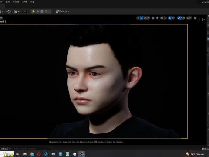Click the green Play in editor button
This screenshot has width=209, height=157.
pos(34,11)
